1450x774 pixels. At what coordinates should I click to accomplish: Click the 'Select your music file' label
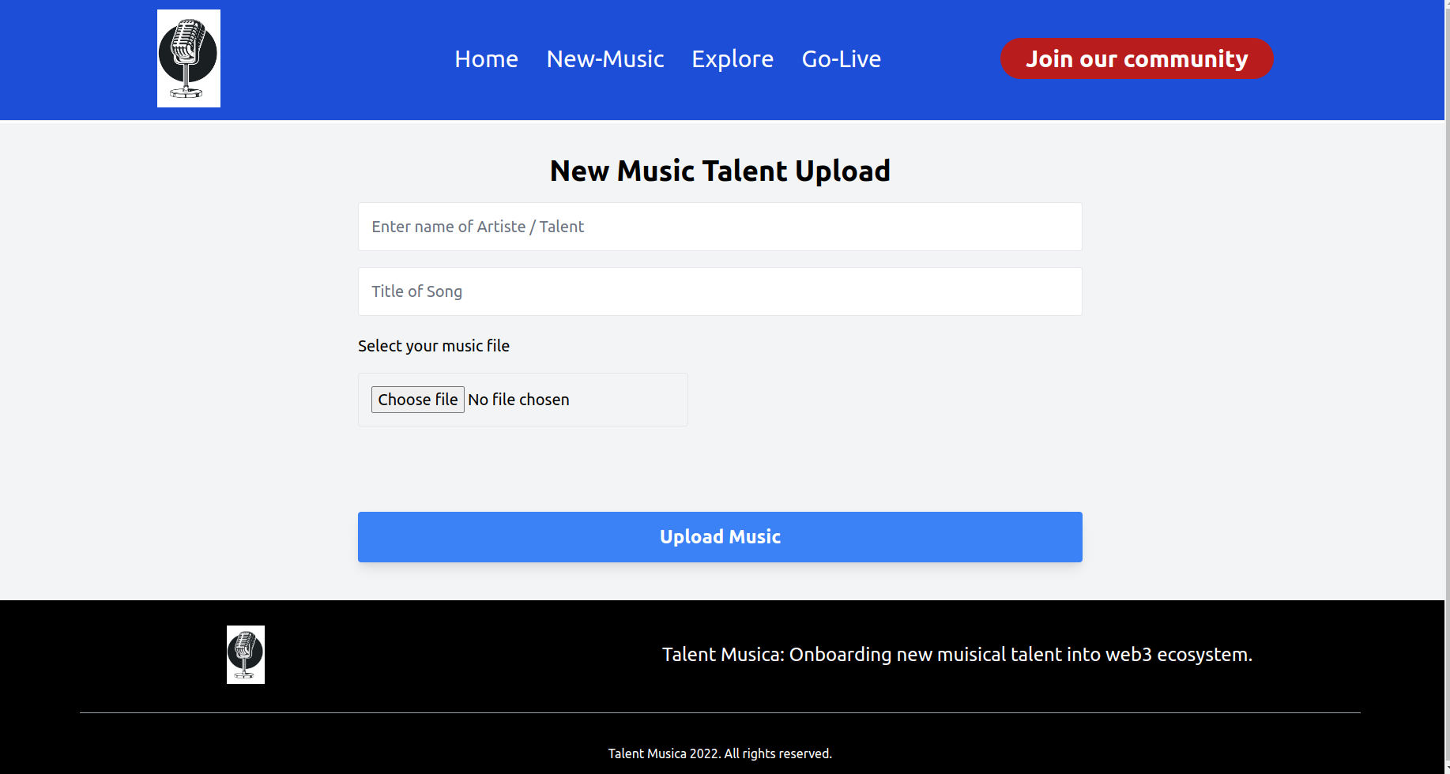pyautogui.click(x=433, y=346)
